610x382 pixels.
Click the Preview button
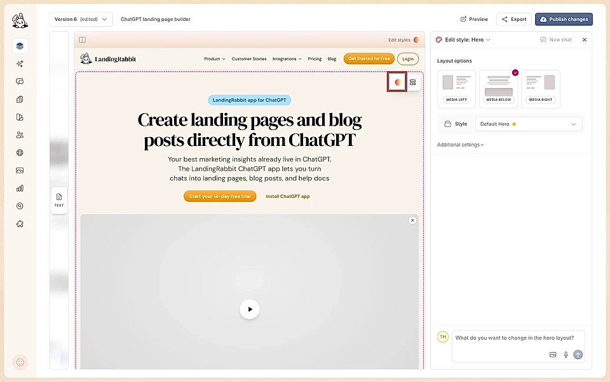474,19
